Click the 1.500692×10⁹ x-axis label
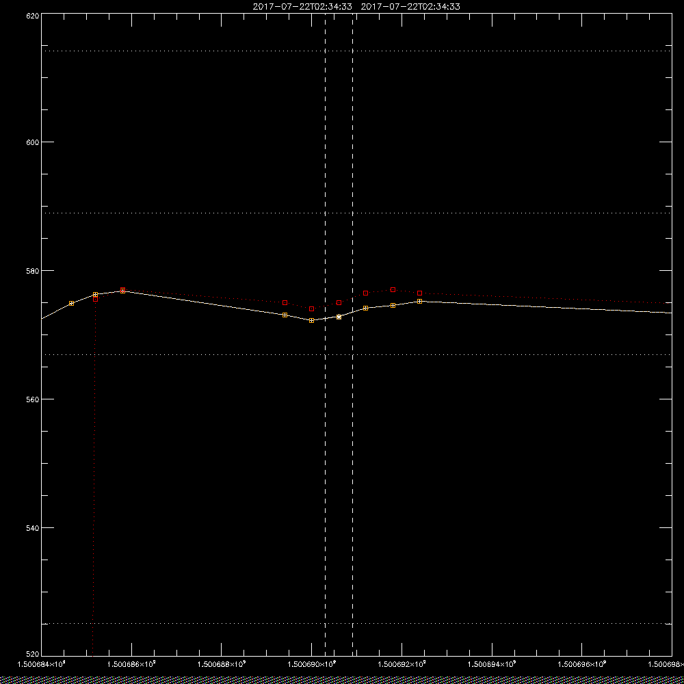This screenshot has height=684, width=684. click(x=402, y=664)
